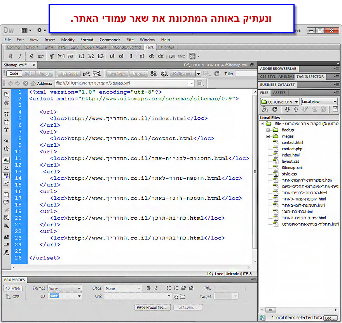
Task: Open the Business Catalyst panel
Action: 277,85
